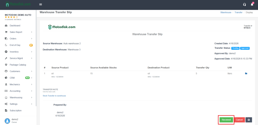Mark transfer as Received
This screenshot has width=258, height=125.
pos(226,120)
